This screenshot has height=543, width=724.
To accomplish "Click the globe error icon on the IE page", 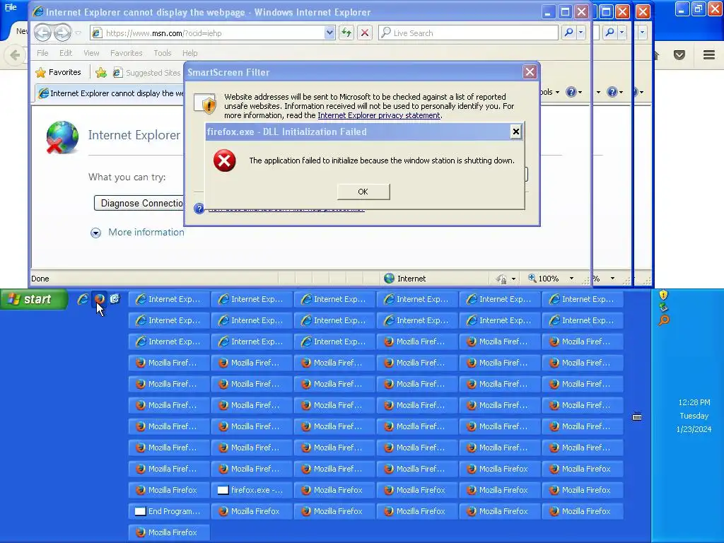I will (x=62, y=137).
